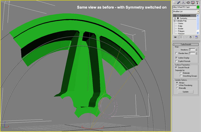Toggle TurboSmooth lightbulb visibility
This screenshot has height=132, width=201.
(175, 16)
